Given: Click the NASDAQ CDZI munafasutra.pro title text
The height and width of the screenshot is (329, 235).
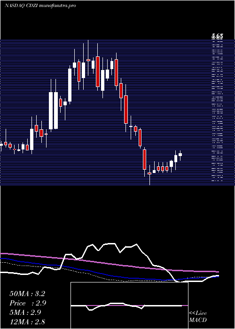Looking at the screenshot, I should [40, 6].
